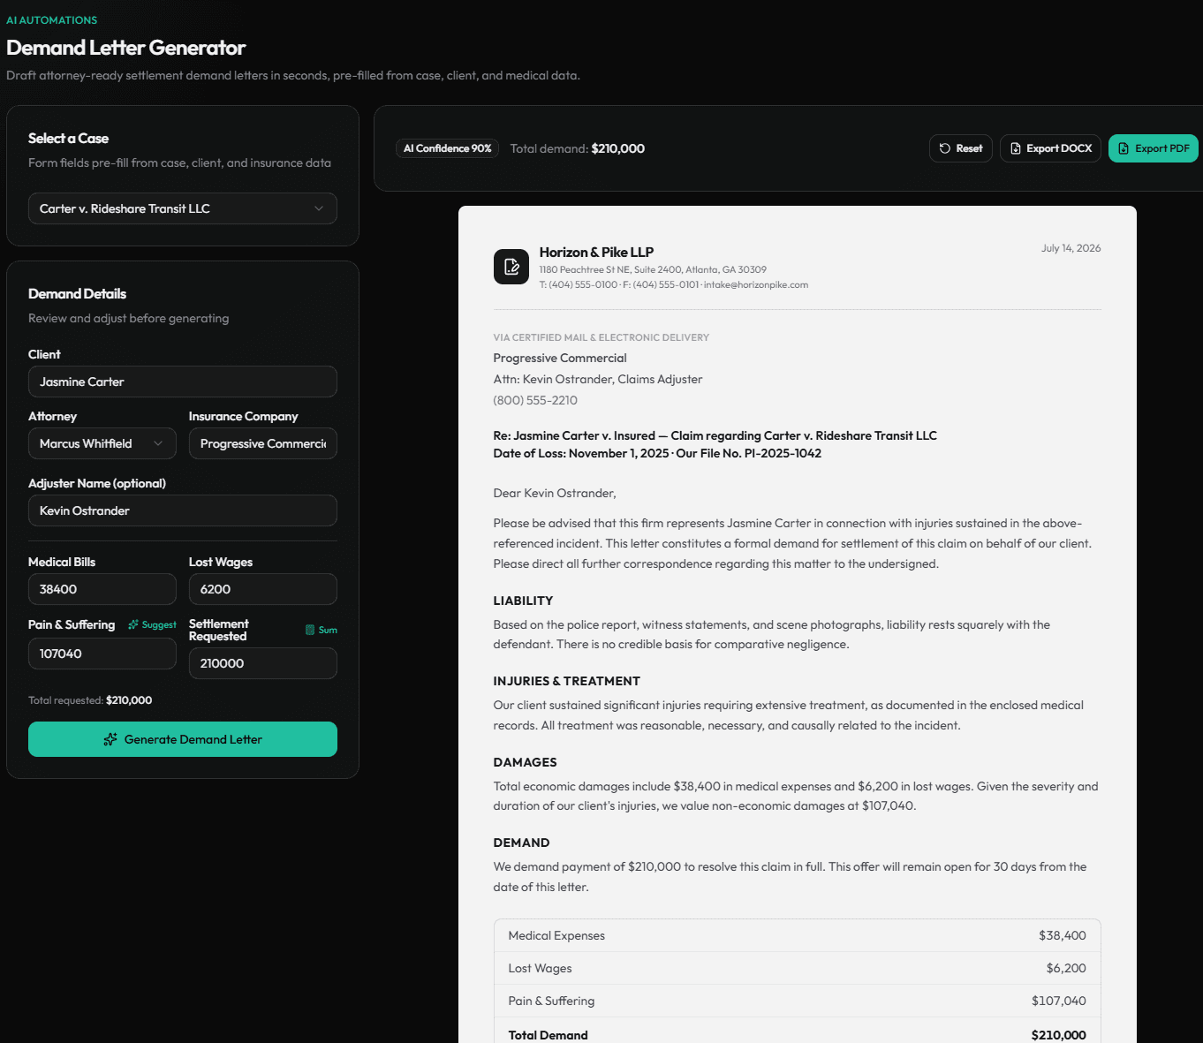Click the LIABILITY section heading
This screenshot has height=1043, width=1203.
click(x=523, y=601)
